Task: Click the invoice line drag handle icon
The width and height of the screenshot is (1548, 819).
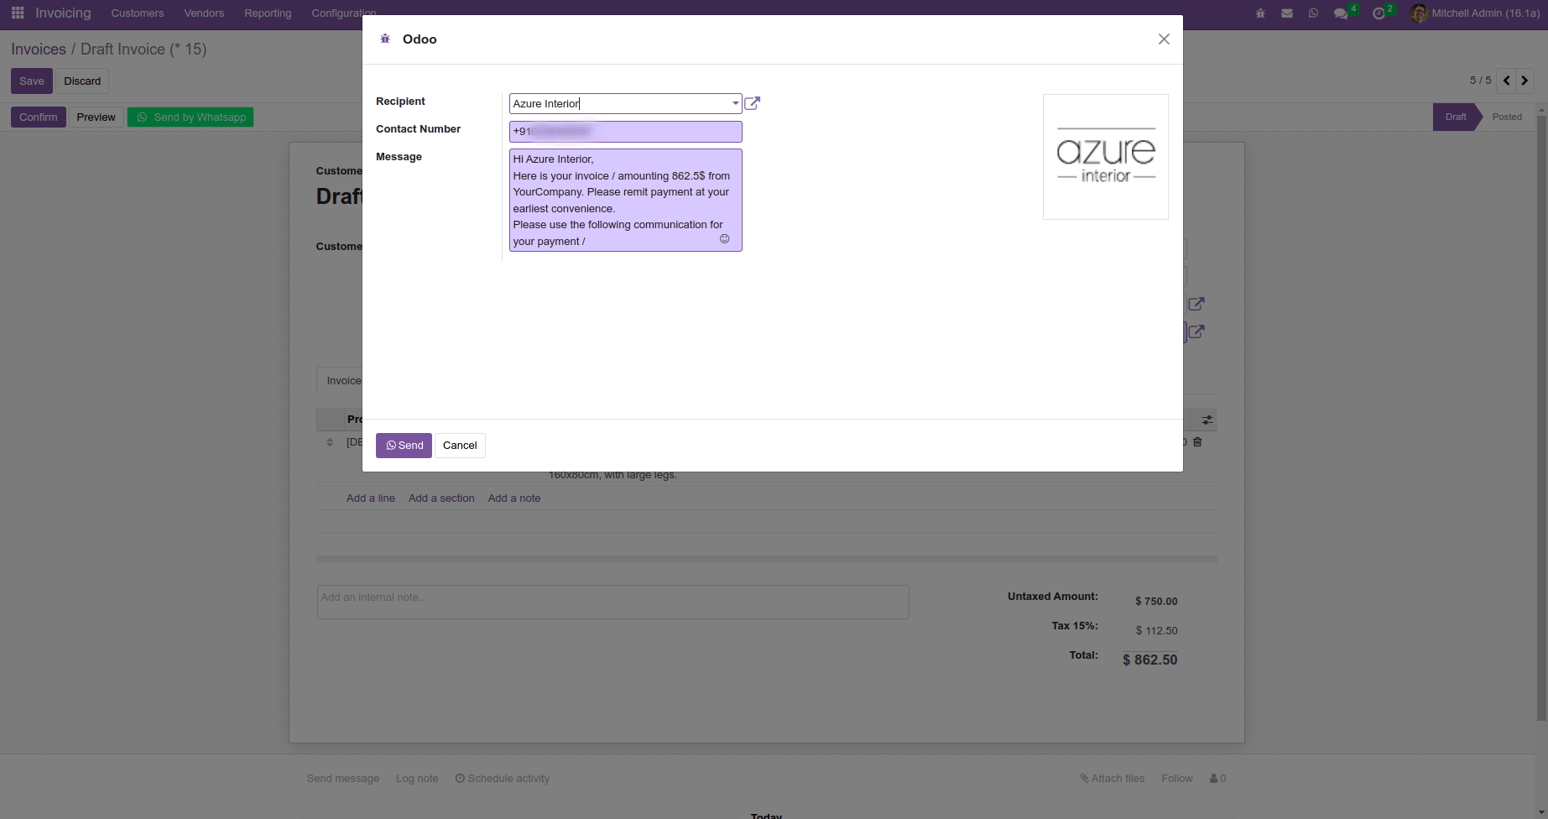Action: (330, 442)
